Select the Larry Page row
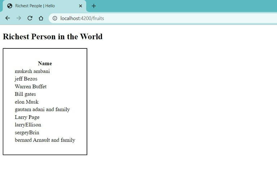The height and width of the screenshot is (186, 277). [x=45, y=117]
